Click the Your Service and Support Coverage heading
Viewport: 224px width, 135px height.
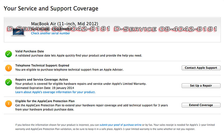[x=51, y=8]
